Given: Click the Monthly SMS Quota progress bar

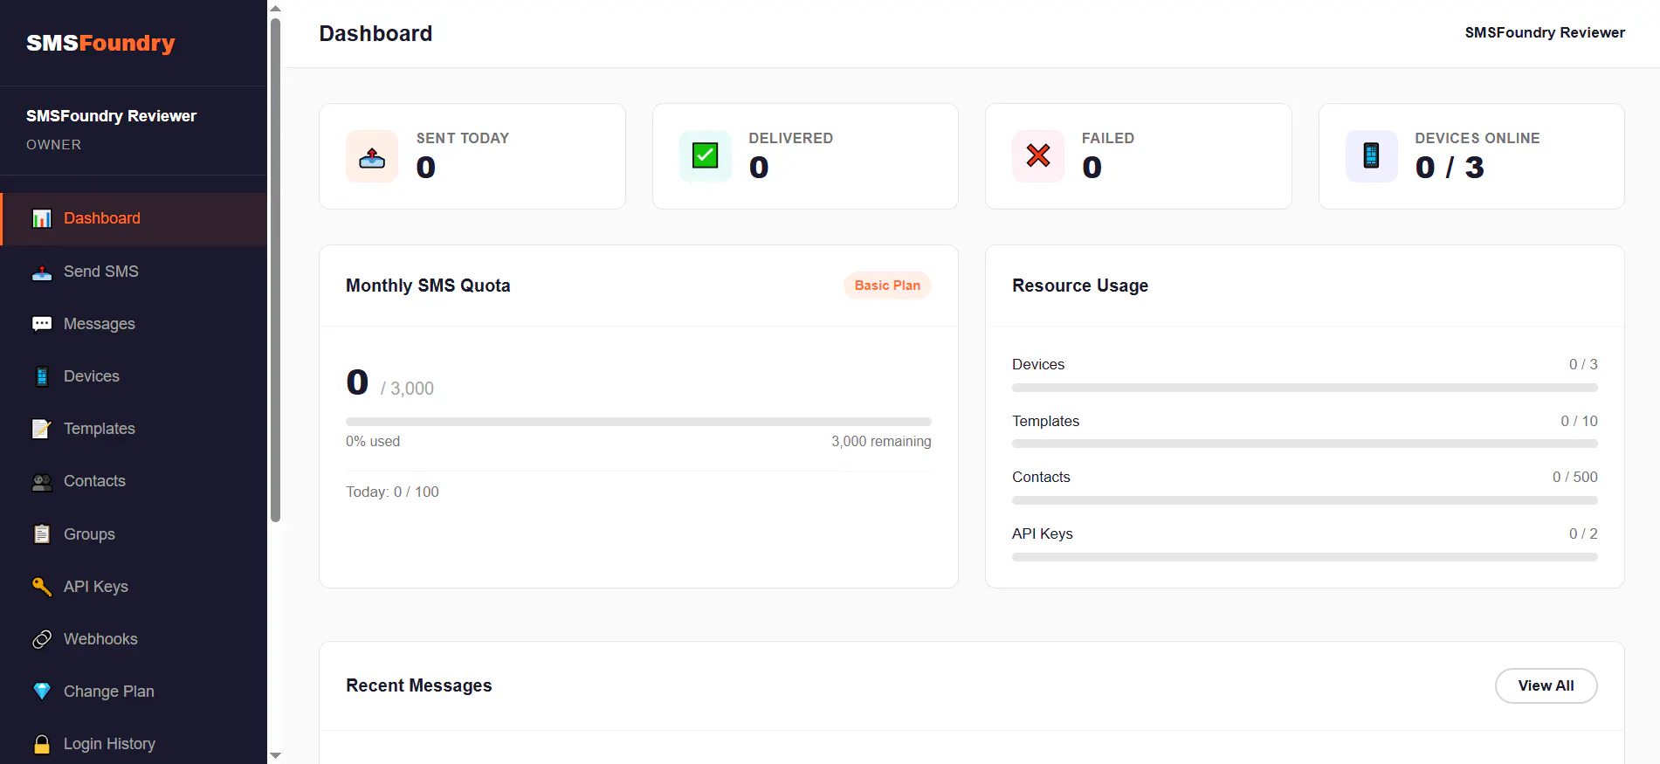Looking at the screenshot, I should (638, 422).
